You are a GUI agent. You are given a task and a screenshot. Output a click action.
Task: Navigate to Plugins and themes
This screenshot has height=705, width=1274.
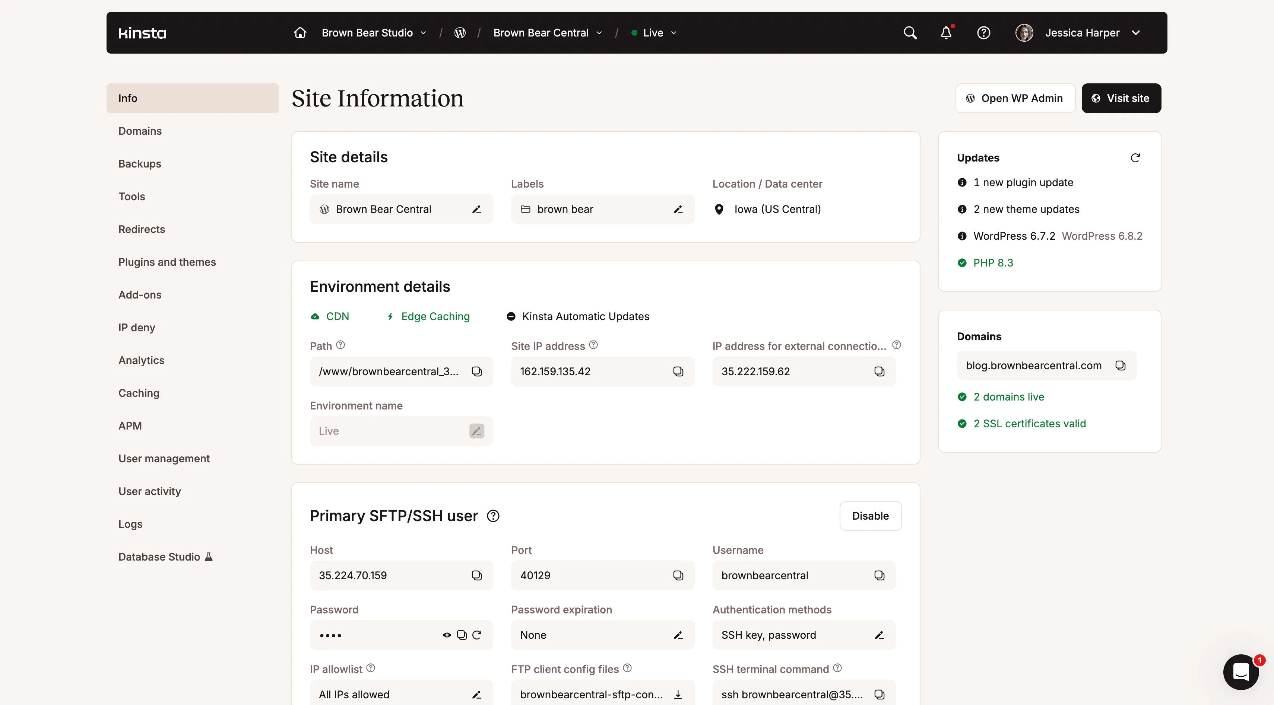point(167,262)
